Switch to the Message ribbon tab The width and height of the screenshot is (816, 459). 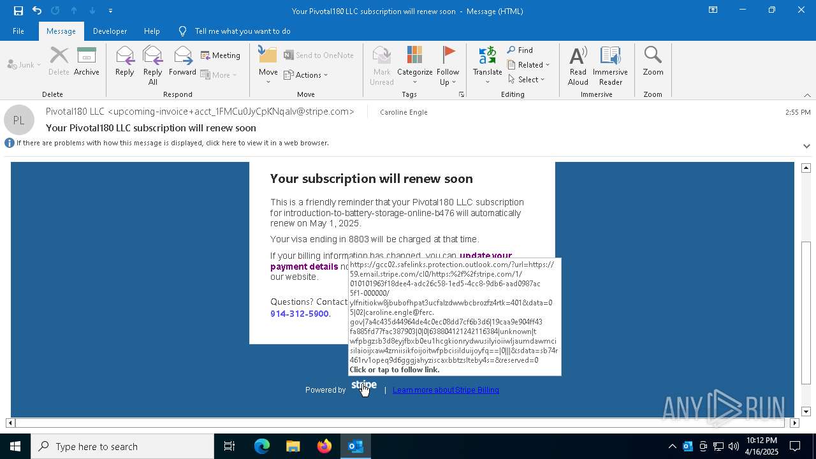[61, 31]
